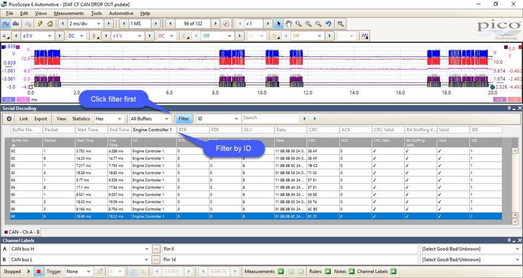Open Channel C Off range dropdown

coord(230,36)
